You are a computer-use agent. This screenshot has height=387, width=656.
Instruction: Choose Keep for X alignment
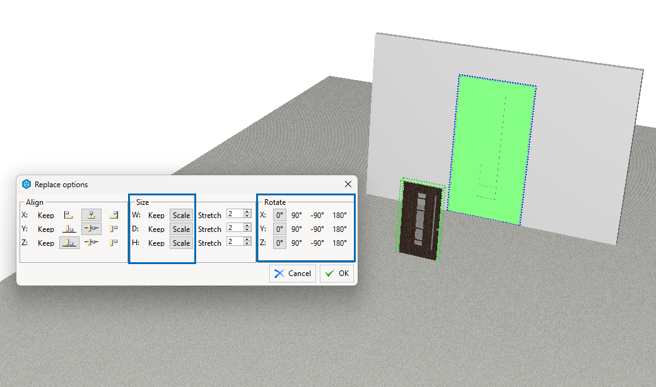[x=46, y=215]
